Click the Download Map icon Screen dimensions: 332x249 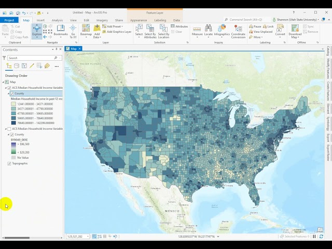[x=295, y=28]
